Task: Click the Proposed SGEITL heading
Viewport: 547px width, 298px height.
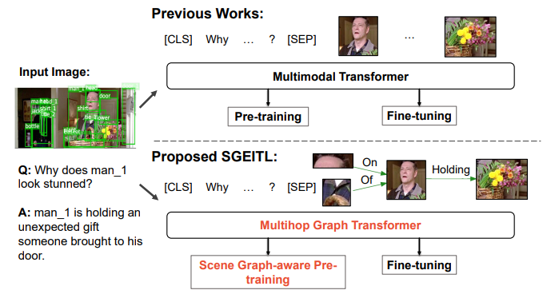Action: point(214,157)
